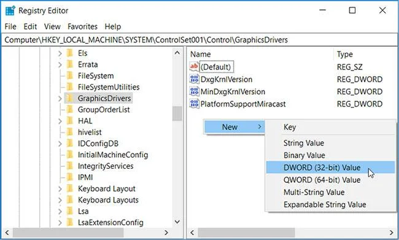Expand the IDConfigDB key
Image resolution: width=399 pixels, height=240 pixels.
60,144
